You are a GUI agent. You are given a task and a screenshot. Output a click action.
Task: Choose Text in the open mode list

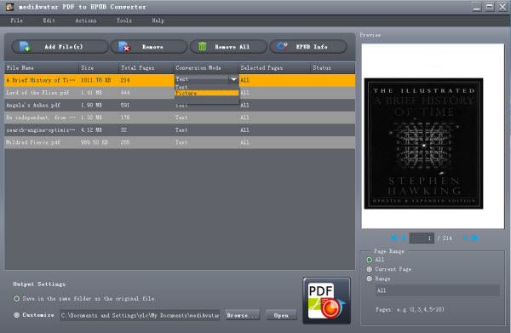coord(207,87)
